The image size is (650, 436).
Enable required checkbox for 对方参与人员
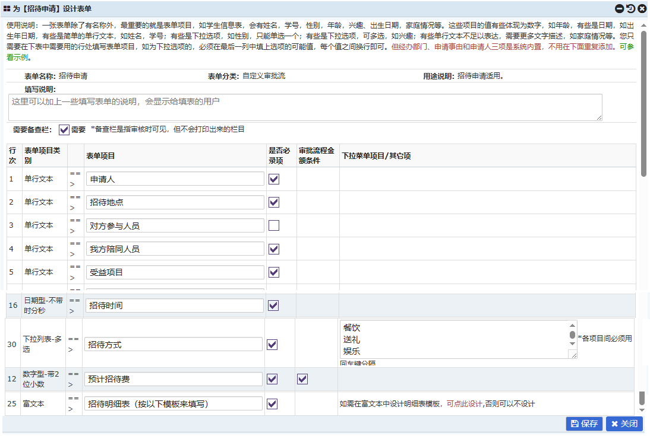(274, 225)
